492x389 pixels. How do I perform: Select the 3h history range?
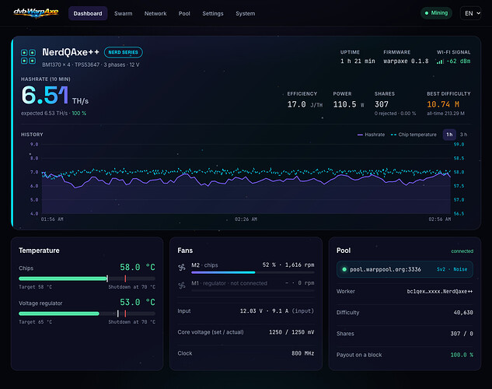[x=463, y=135]
